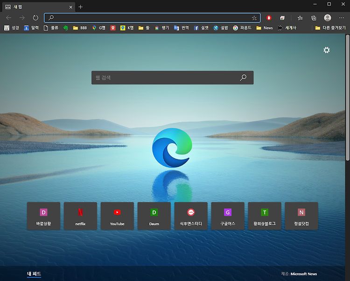Screen dimensions: 350x281
Task: Open the 번역 translate bookmark
Action: [182, 28]
